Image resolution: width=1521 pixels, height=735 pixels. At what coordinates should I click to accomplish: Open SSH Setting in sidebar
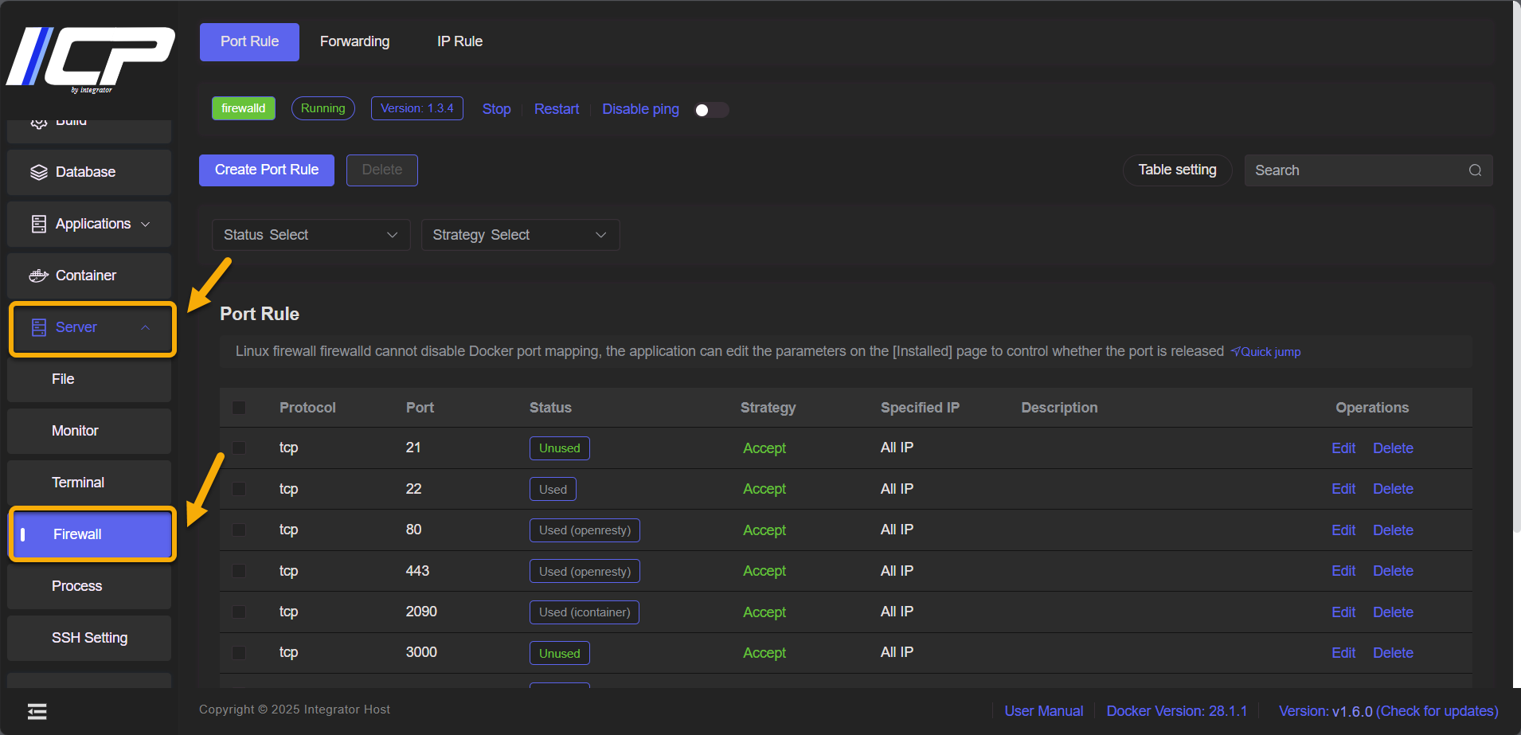coord(89,638)
